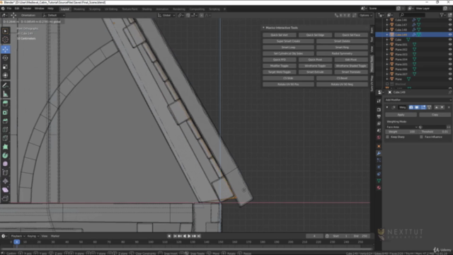Open the Render menu
Viewport: 453px width, 255px height.
click(x=27, y=8)
